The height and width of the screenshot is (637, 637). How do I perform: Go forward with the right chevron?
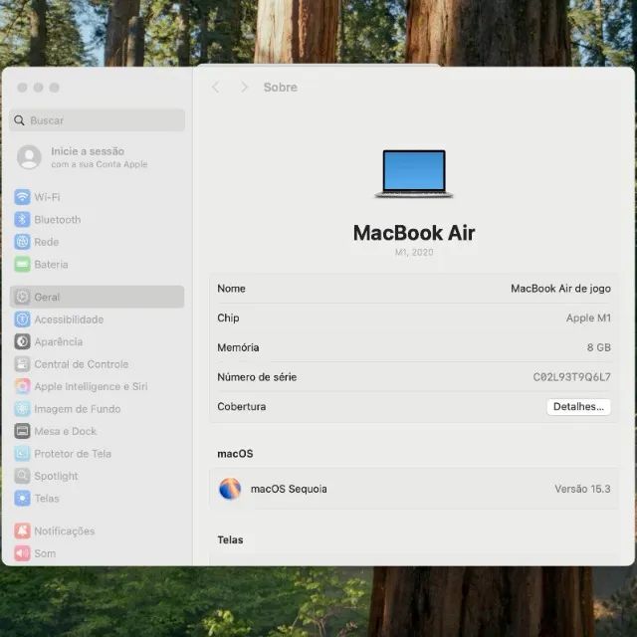tap(244, 87)
